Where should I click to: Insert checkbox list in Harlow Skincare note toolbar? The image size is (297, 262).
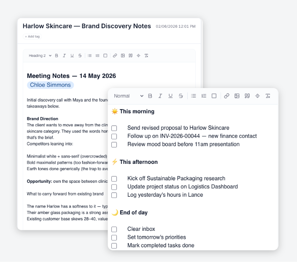pyautogui.click(x=105, y=56)
